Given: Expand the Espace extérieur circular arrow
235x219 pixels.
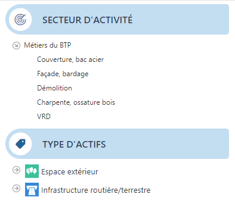Looking at the screenshot, I should coord(16,170).
